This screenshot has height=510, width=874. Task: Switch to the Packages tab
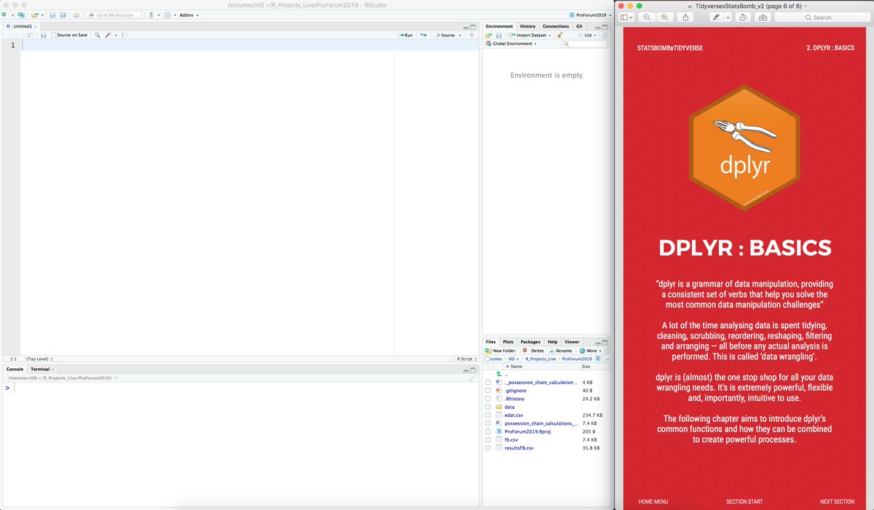(x=530, y=342)
